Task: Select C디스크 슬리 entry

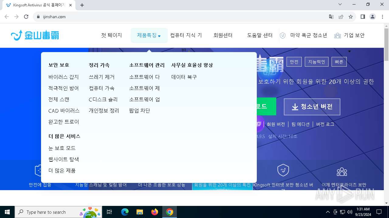Action: click(103, 99)
